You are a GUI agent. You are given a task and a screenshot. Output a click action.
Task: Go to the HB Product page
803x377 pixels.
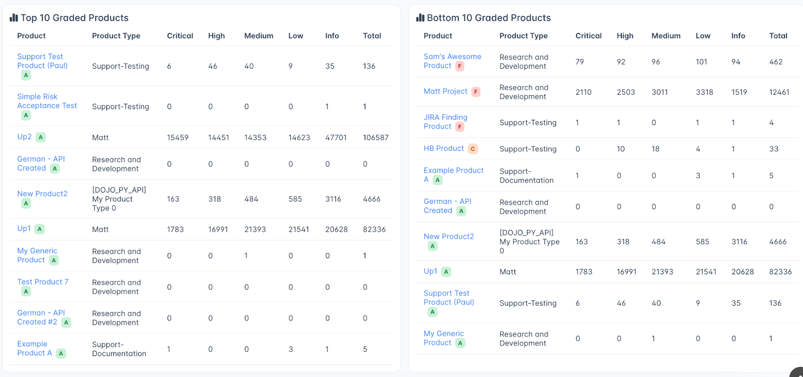point(443,148)
